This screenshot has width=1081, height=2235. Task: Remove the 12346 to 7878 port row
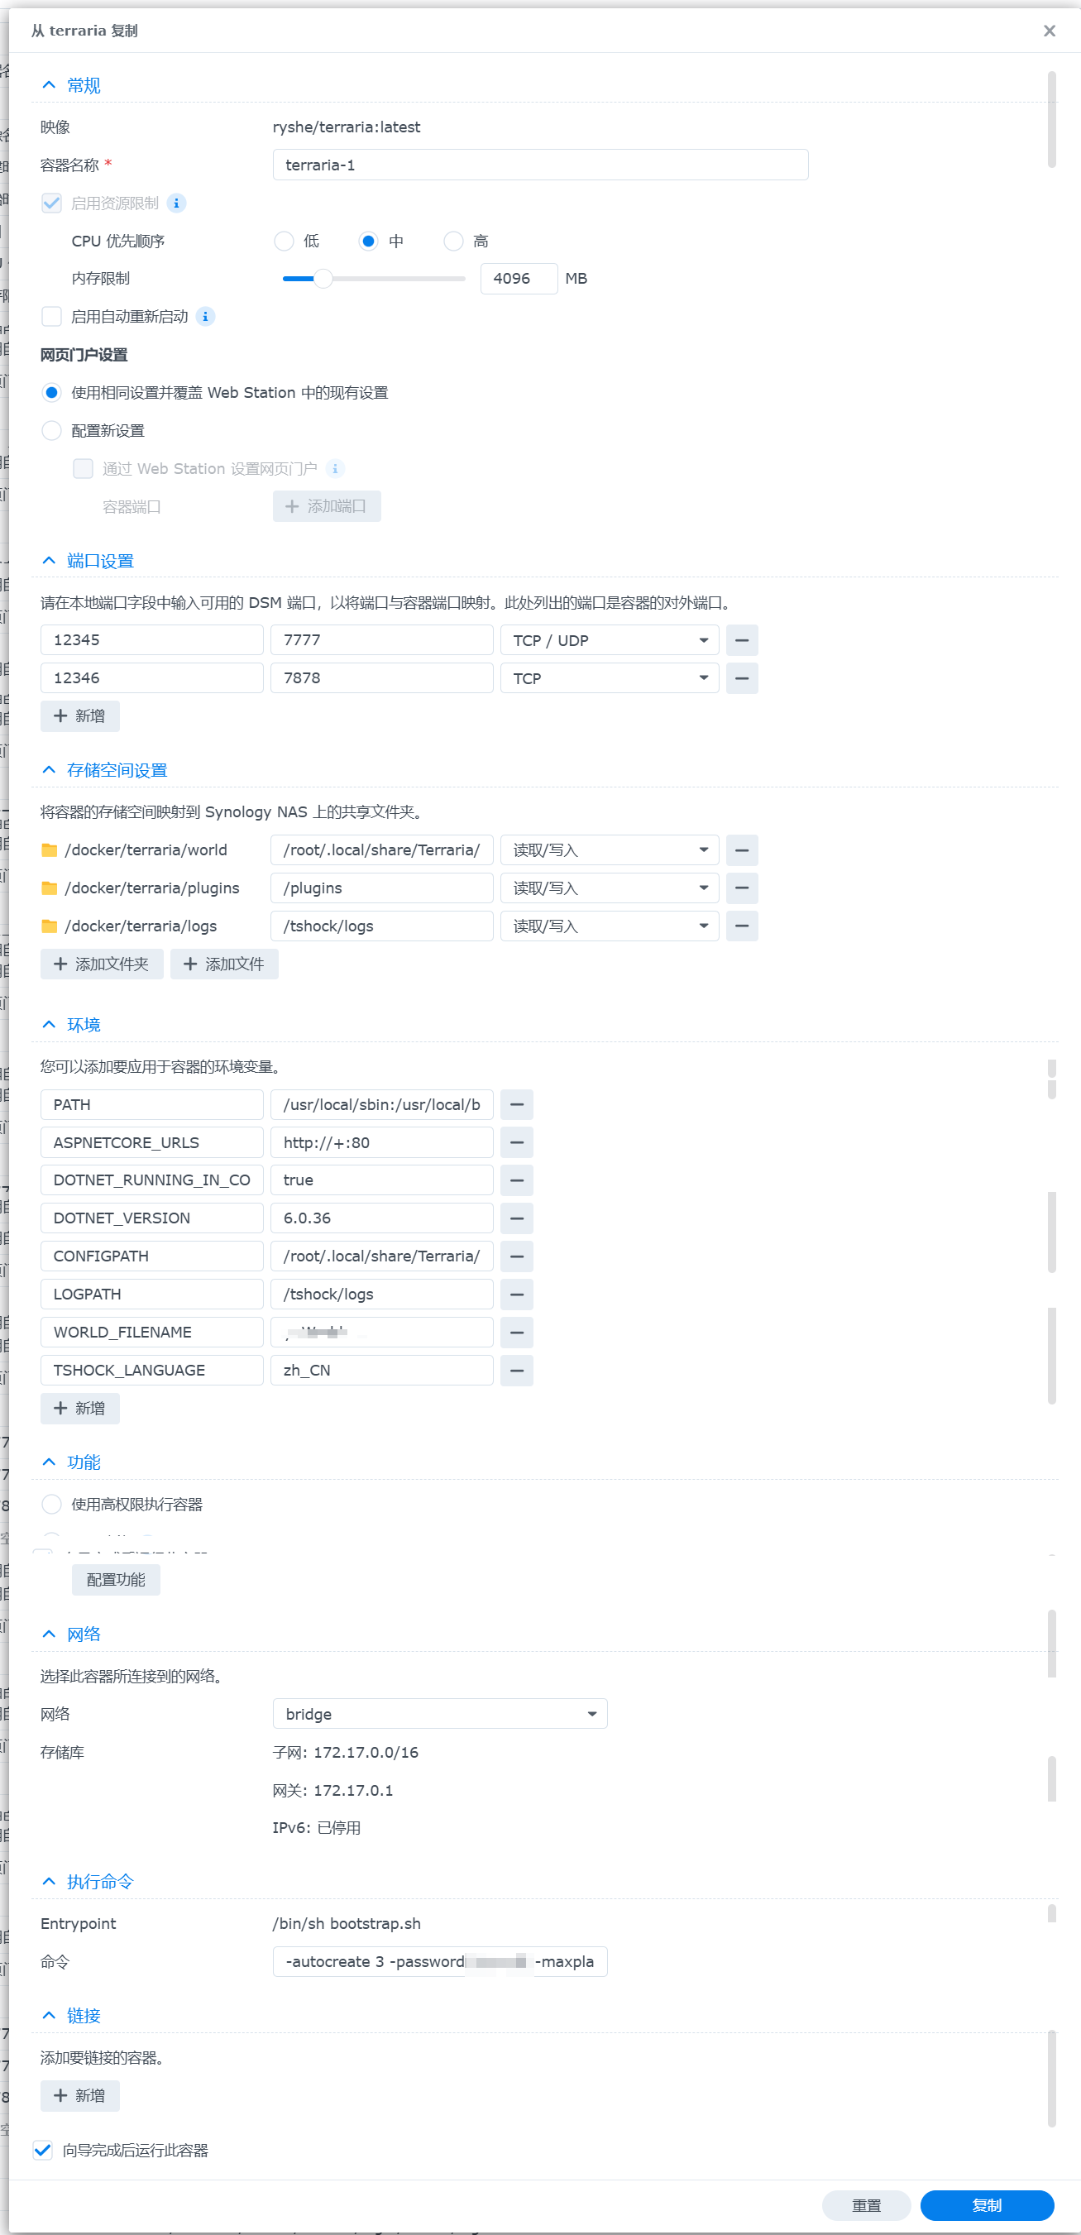pyautogui.click(x=741, y=677)
